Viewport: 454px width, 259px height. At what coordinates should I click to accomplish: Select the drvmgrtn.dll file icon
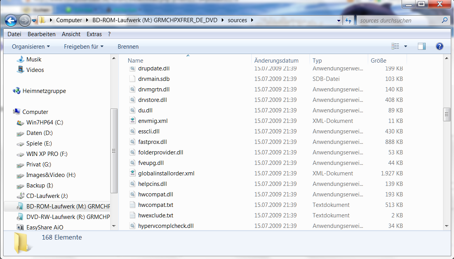[132, 89]
